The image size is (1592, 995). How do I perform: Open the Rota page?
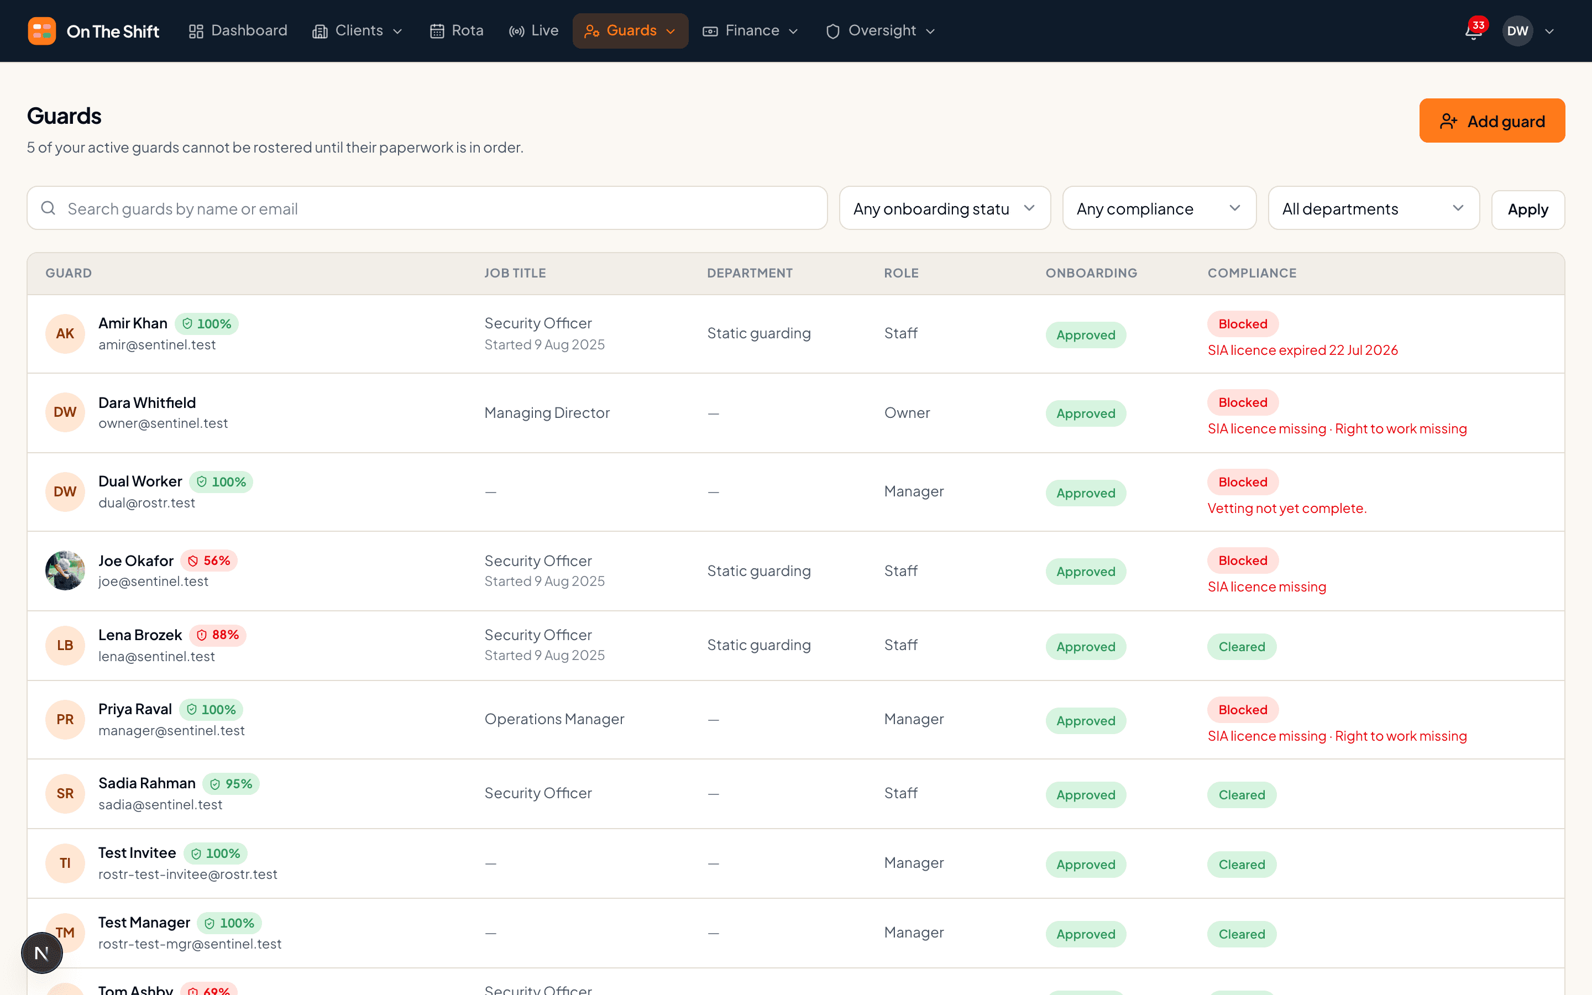click(457, 31)
